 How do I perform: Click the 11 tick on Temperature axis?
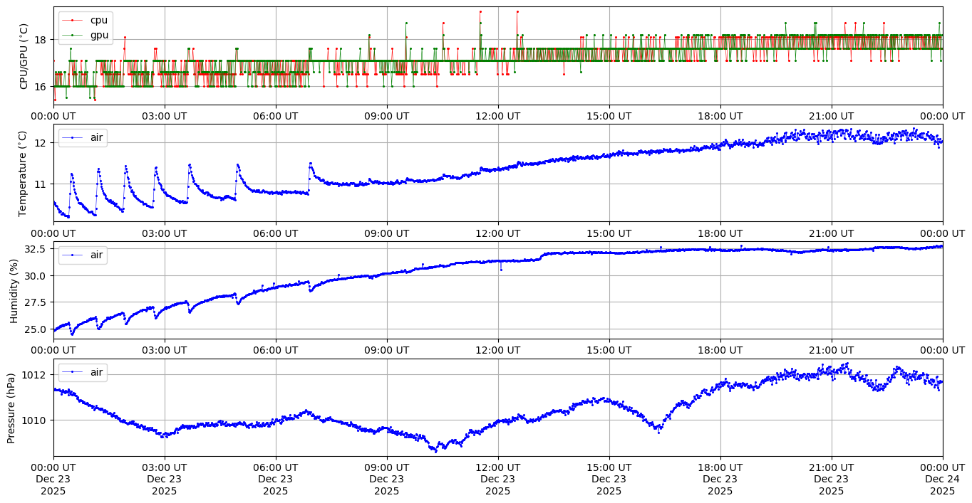coord(41,184)
